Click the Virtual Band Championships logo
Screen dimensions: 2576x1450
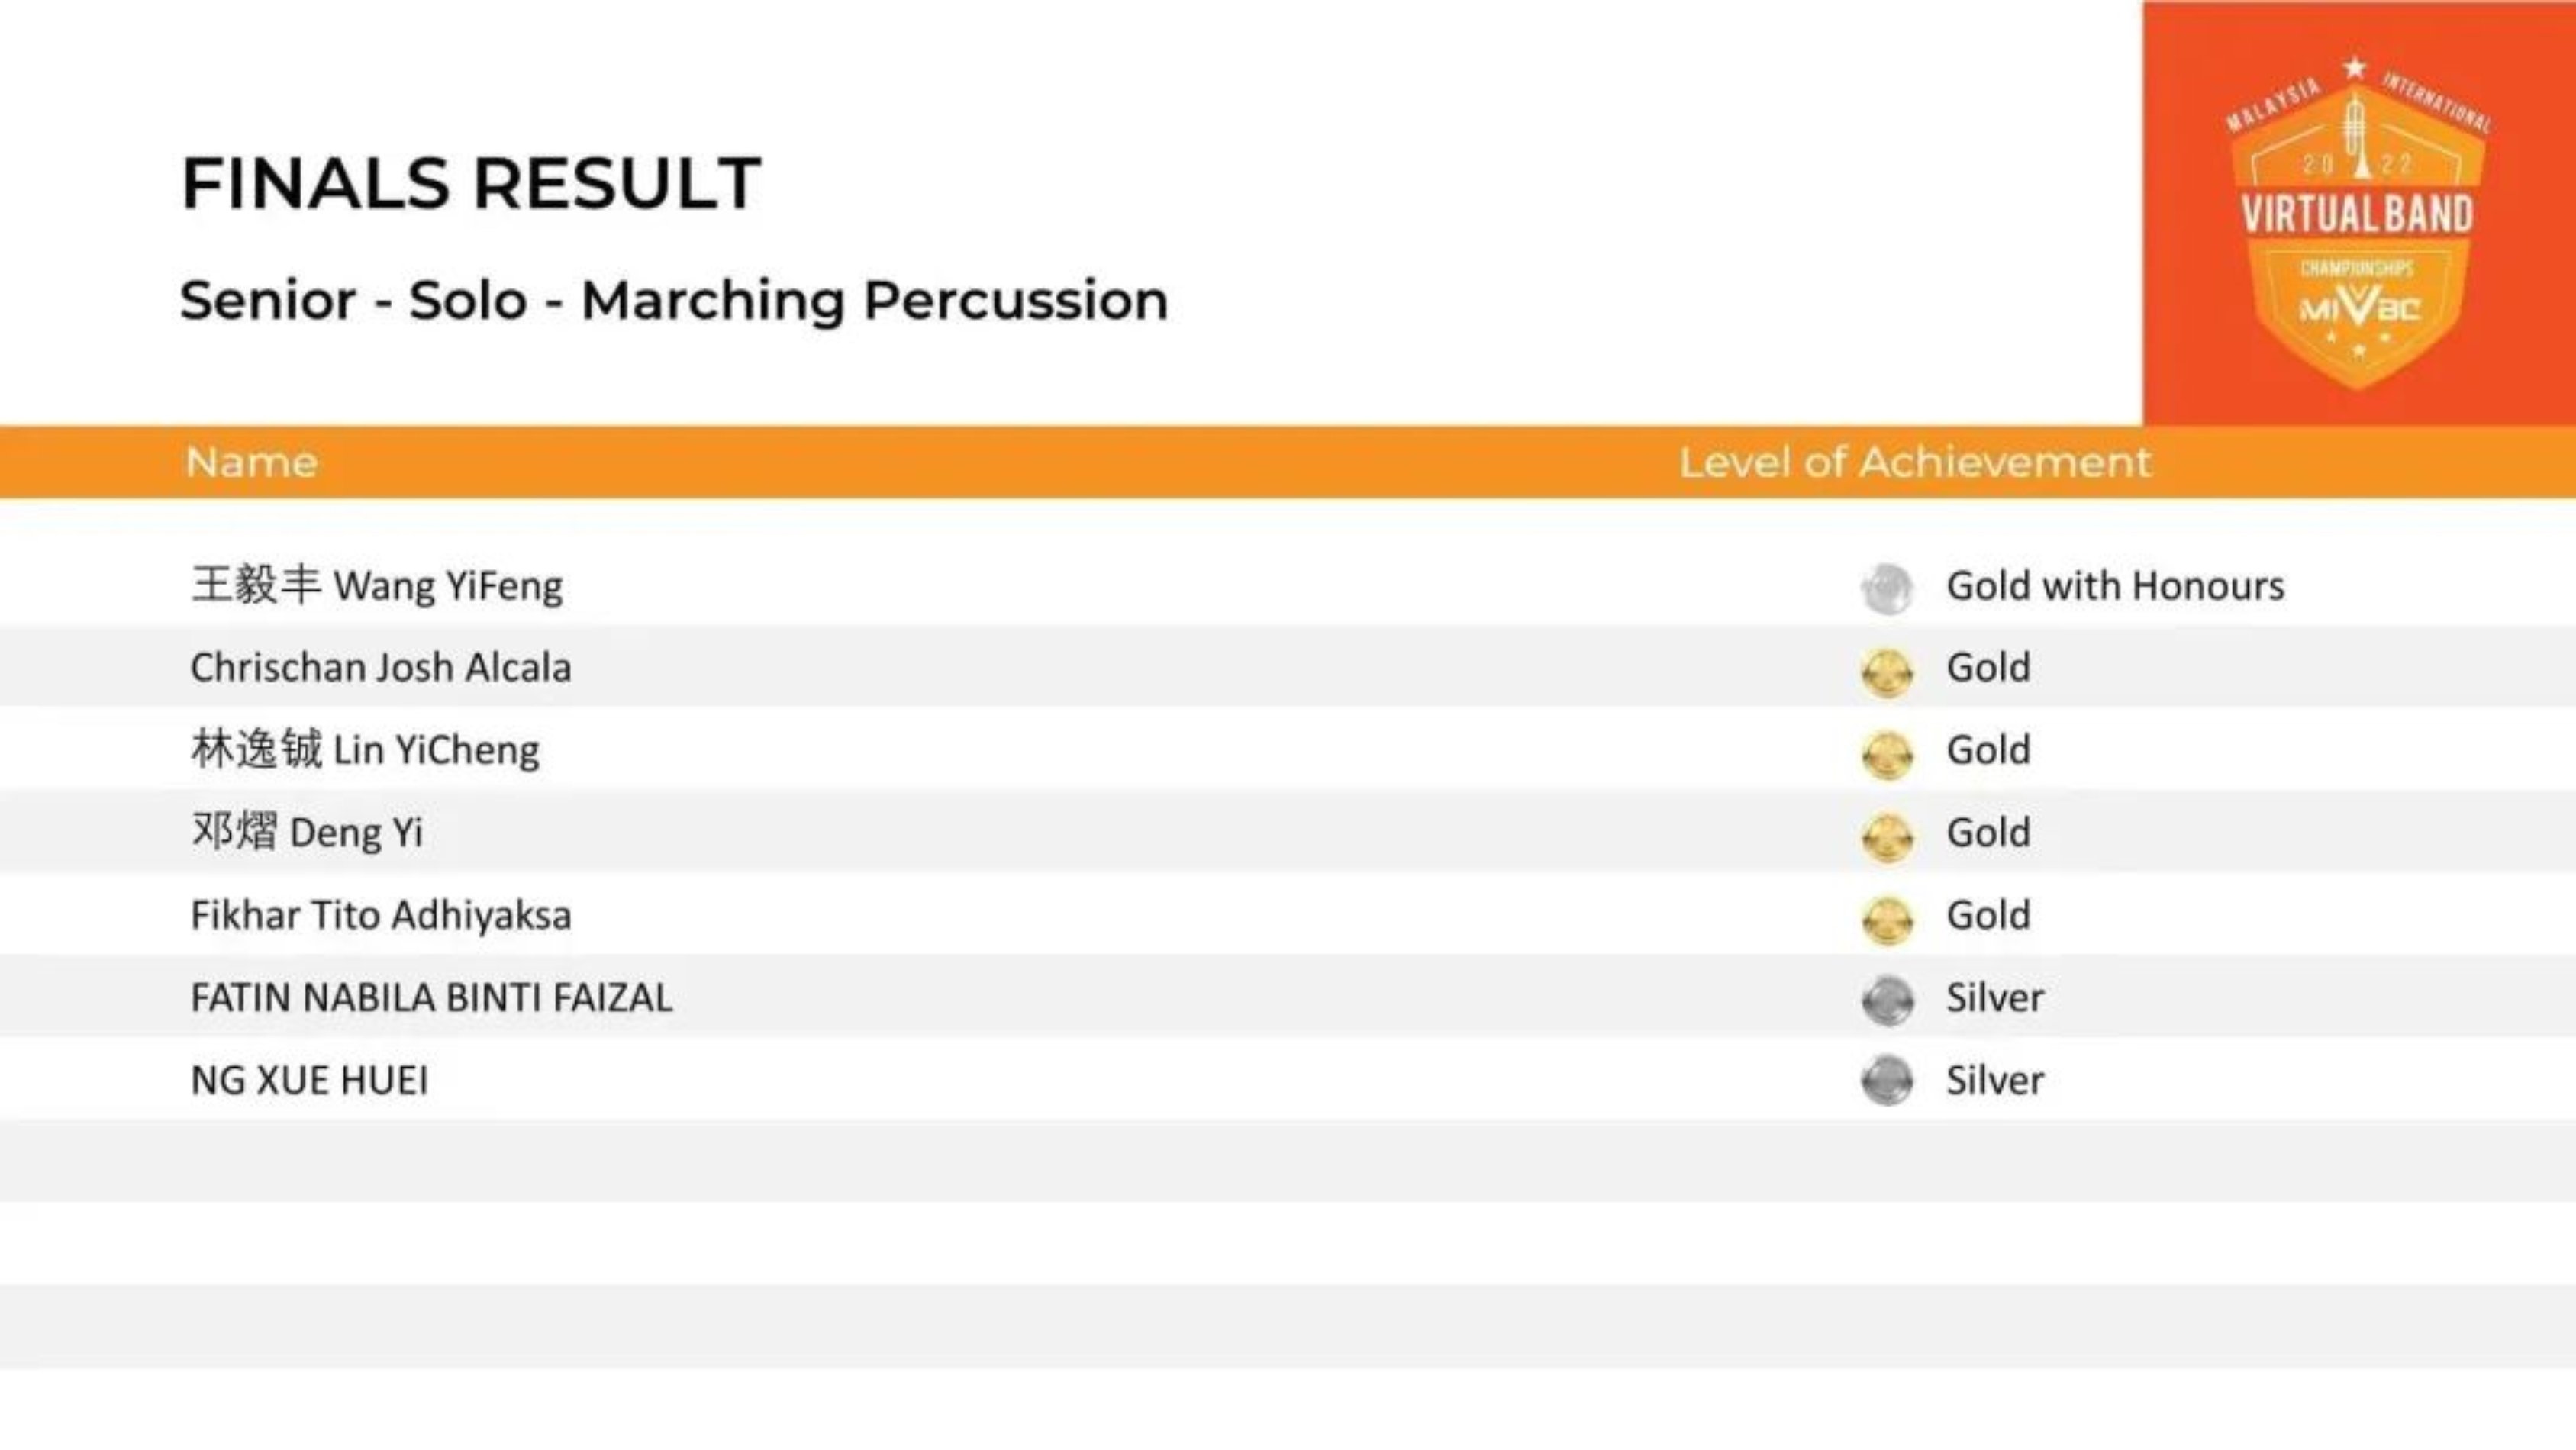pyautogui.click(x=2358, y=222)
